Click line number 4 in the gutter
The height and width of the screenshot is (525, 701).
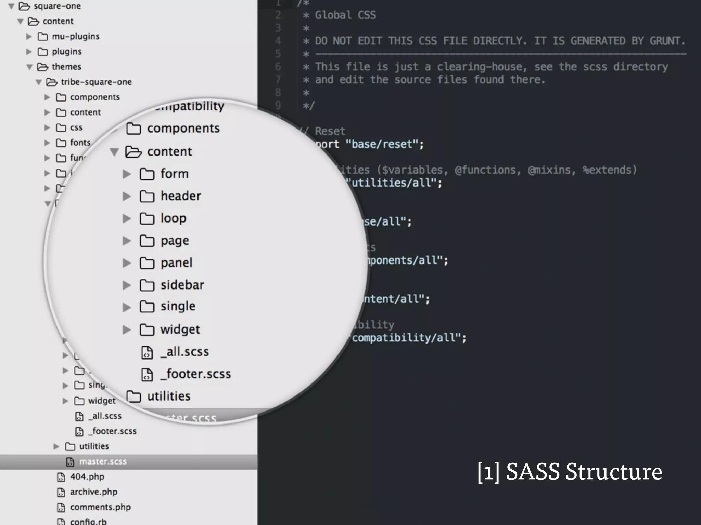[278, 41]
